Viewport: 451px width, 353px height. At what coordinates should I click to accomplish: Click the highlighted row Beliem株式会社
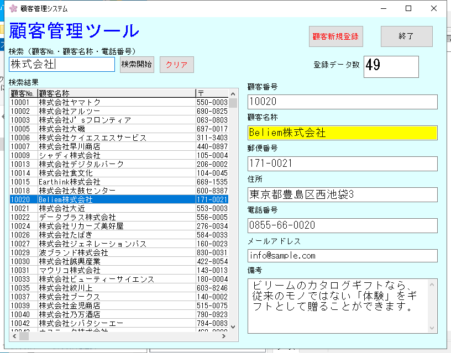click(119, 199)
